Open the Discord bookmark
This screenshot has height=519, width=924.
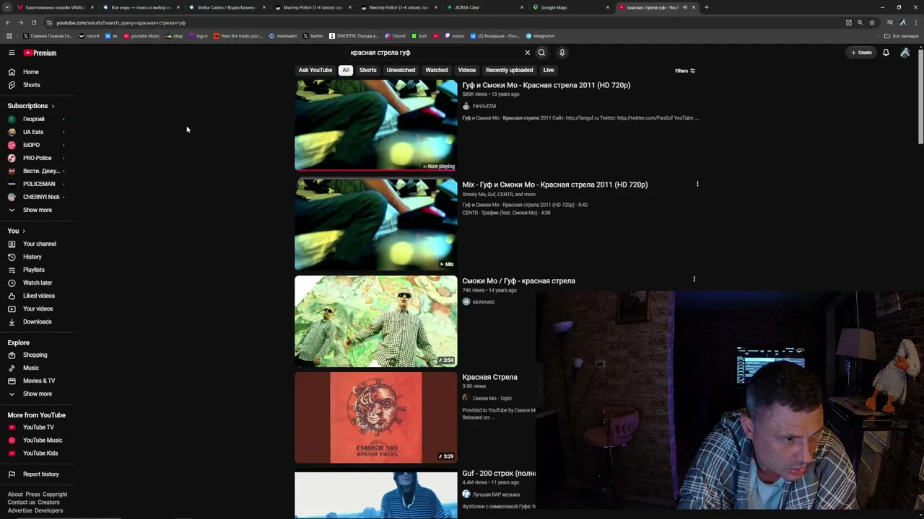[x=395, y=36]
